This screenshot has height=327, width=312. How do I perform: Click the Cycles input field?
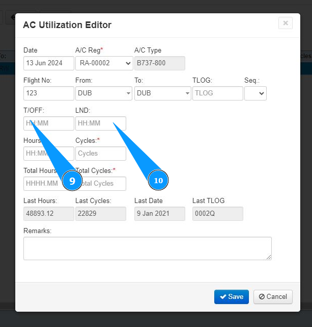(100, 154)
